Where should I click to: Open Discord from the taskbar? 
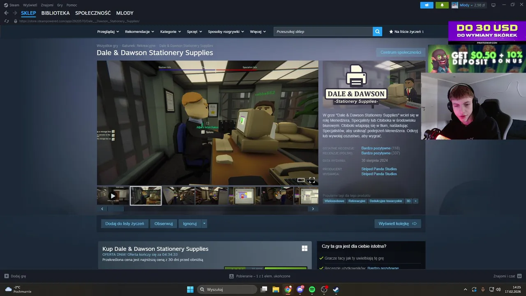[300, 289]
